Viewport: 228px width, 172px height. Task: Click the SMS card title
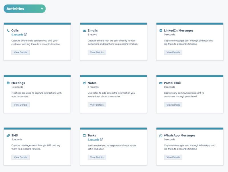[x=15, y=135]
